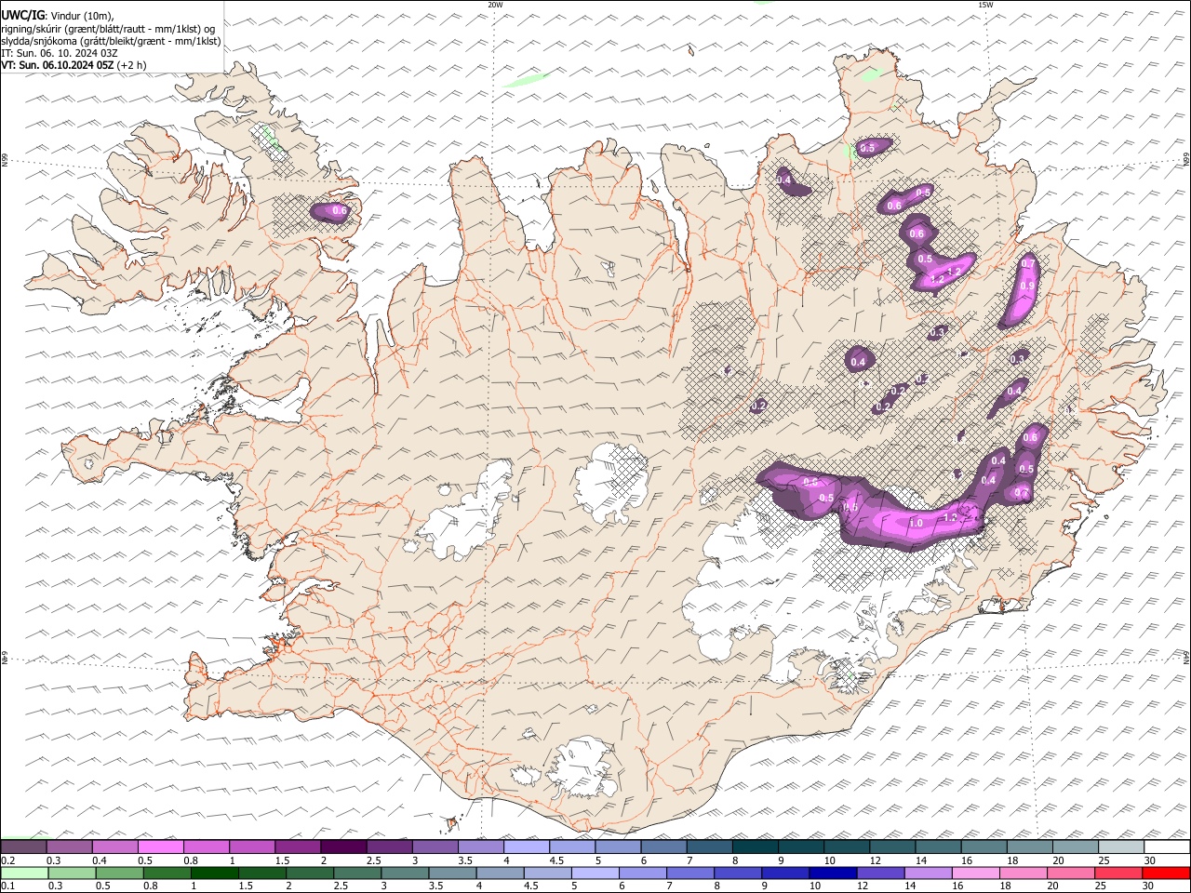Select the 'IT: Sun. 06. 10. 2024 03Z' line
This screenshot has width=1191, height=893.
pyautogui.click(x=60, y=53)
